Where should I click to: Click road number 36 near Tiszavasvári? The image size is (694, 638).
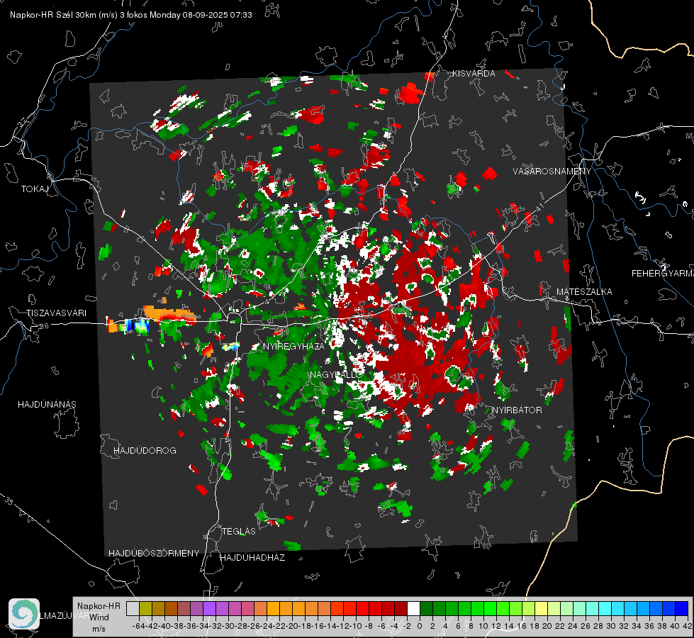click(x=44, y=326)
